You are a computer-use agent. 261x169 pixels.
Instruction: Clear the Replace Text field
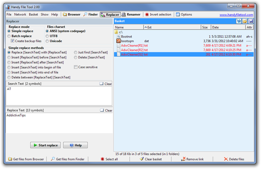pos(106,110)
